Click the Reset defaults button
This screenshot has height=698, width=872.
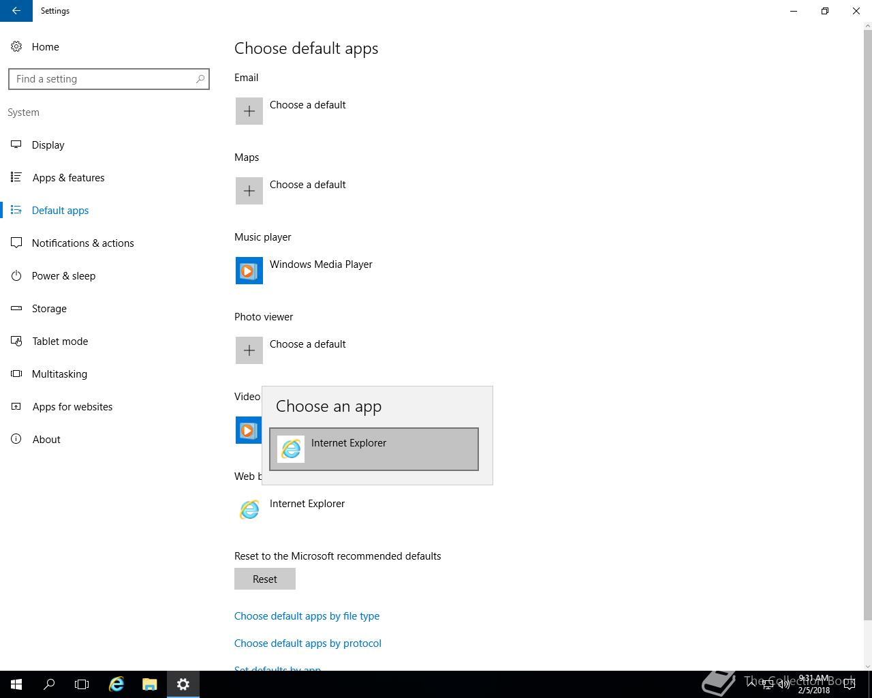tap(265, 579)
